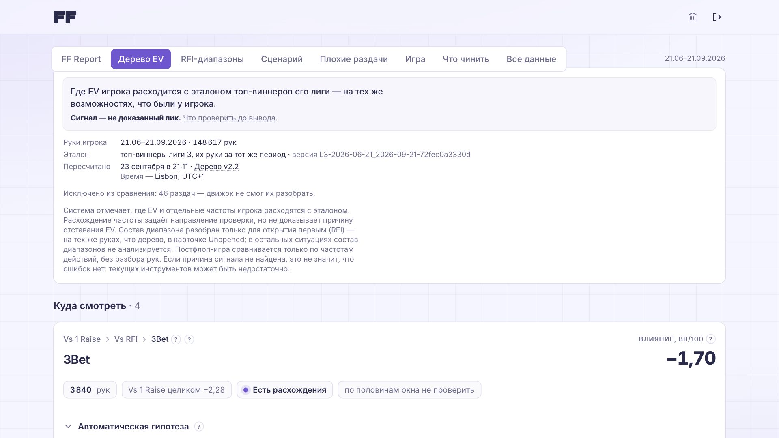This screenshot has width=779, height=438.
Task: Click help icon next to Автоматическая гипотеза
Action: [x=199, y=427]
